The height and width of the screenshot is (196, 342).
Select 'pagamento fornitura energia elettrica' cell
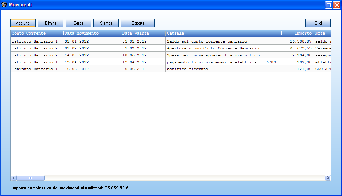pyautogui.click(x=223, y=62)
